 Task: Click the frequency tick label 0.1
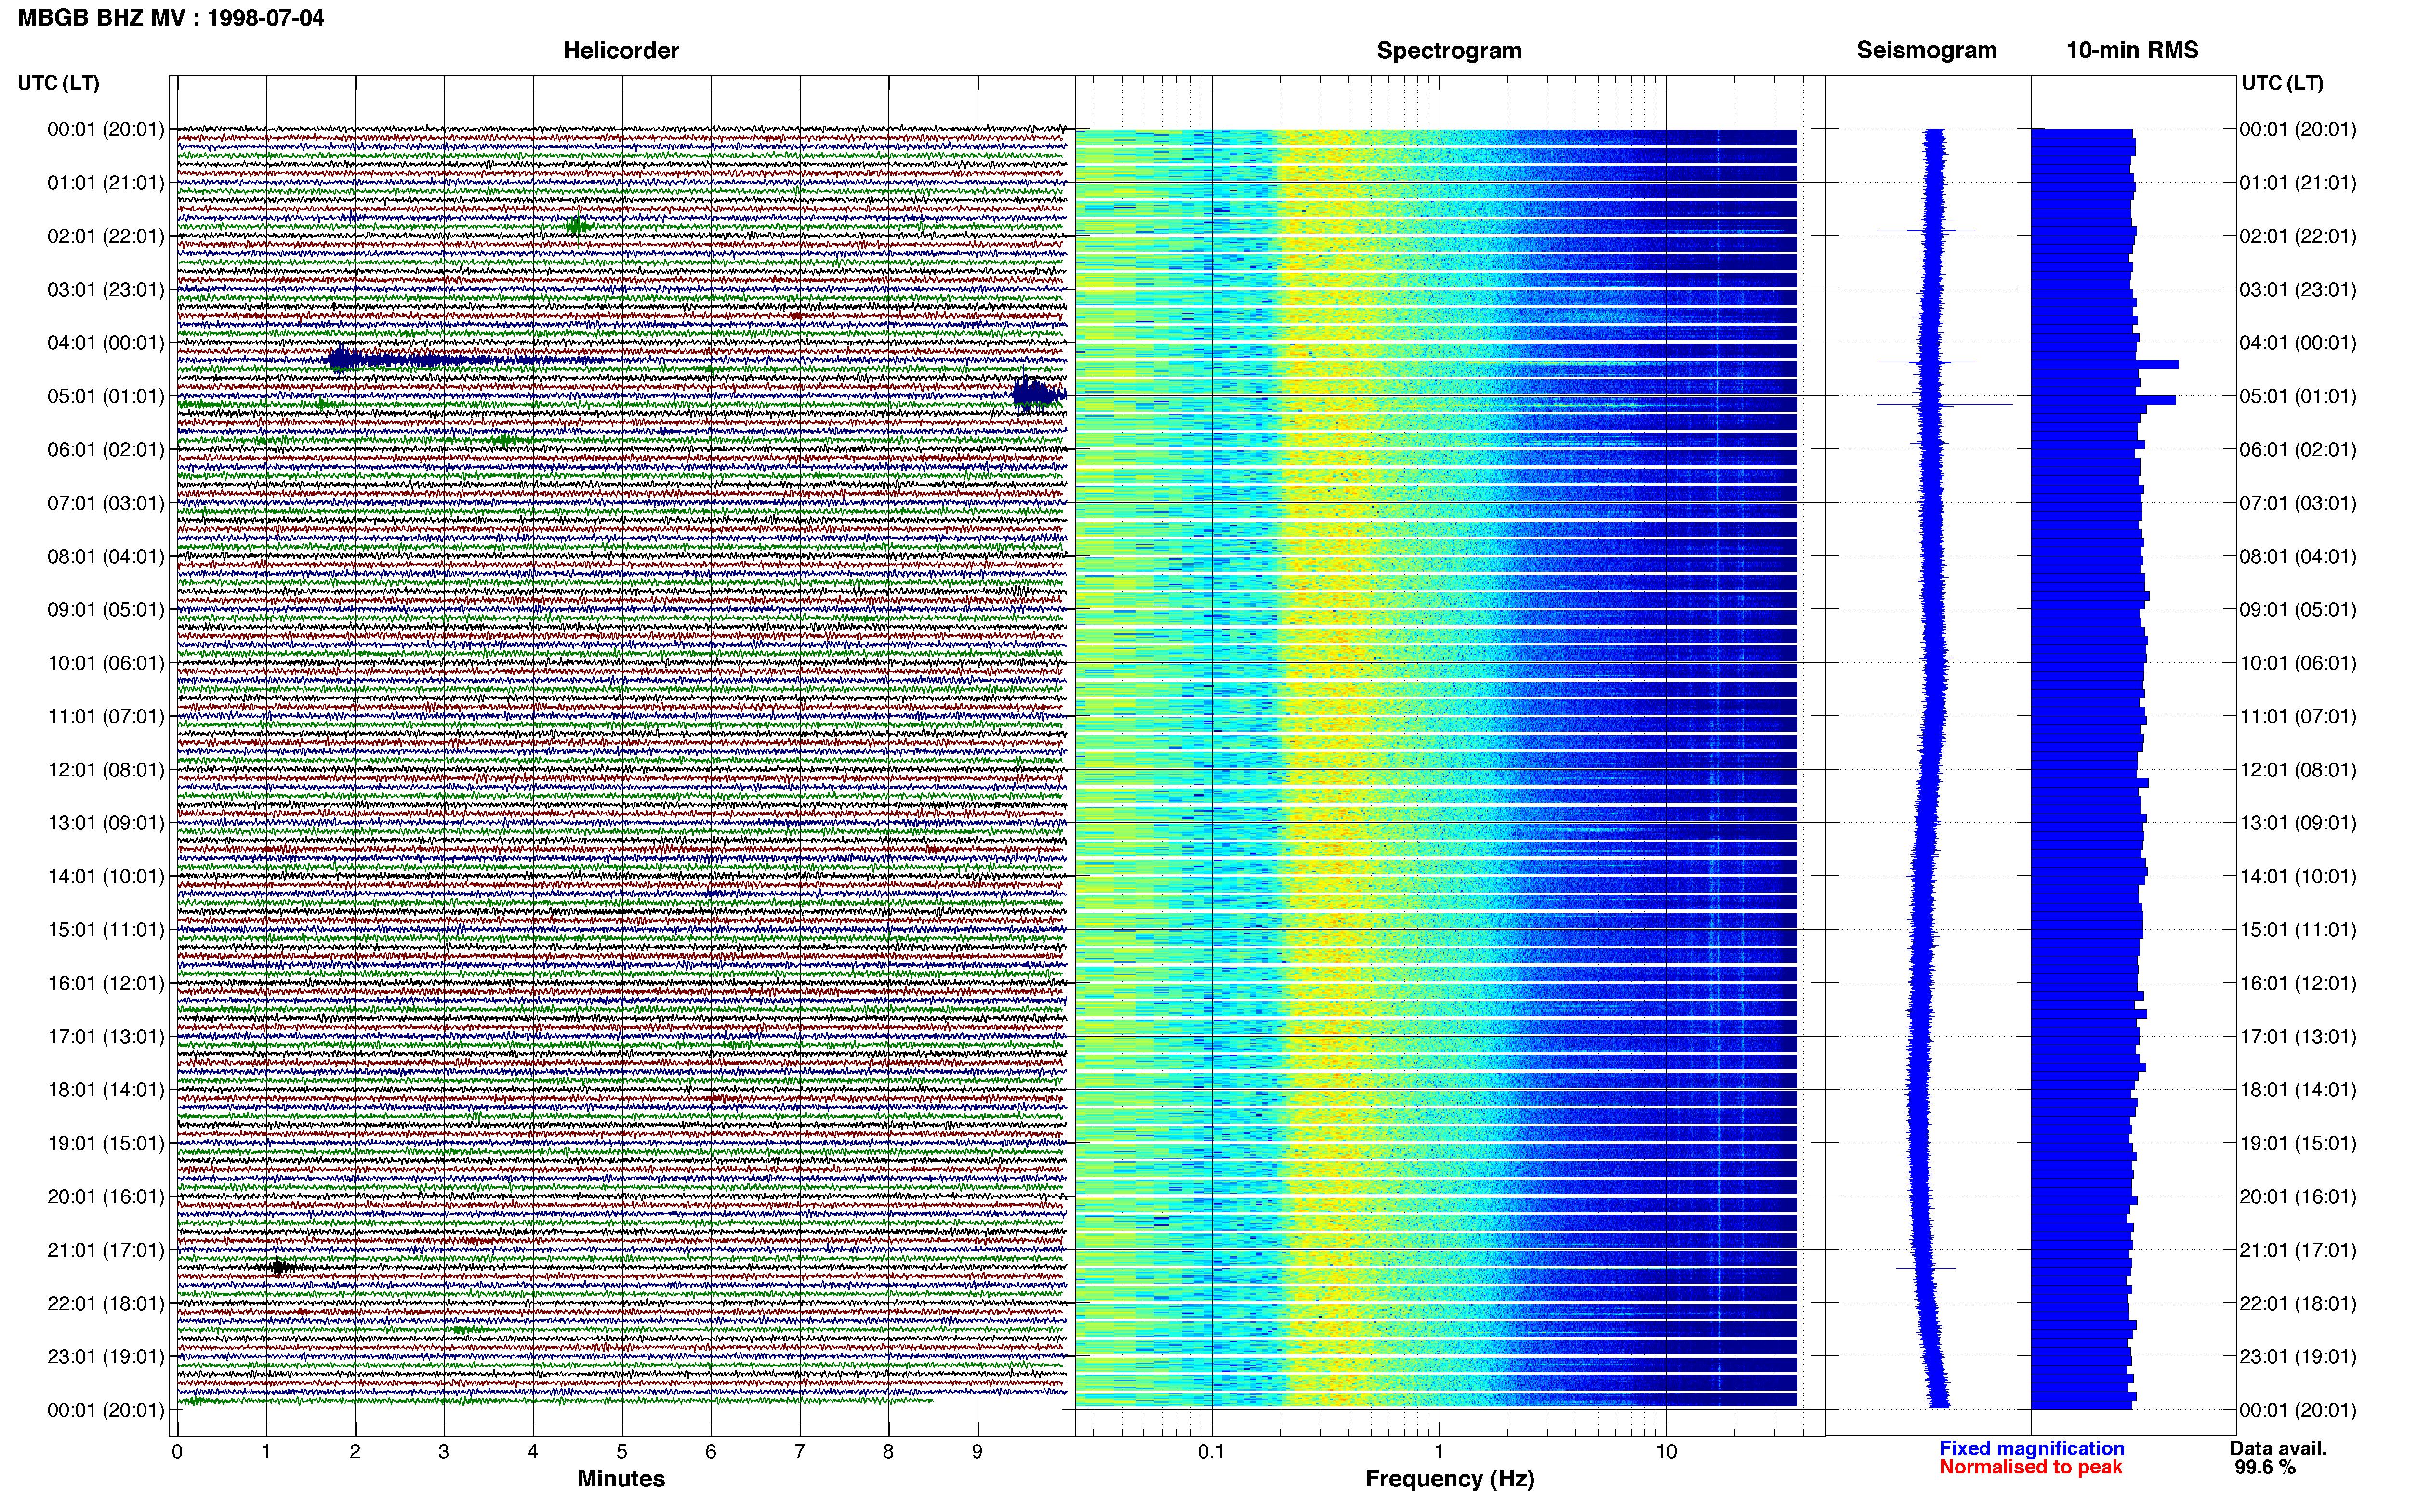1211,1451
